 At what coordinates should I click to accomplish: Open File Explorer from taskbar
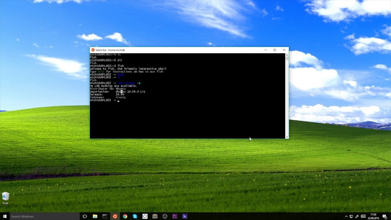pos(95,216)
